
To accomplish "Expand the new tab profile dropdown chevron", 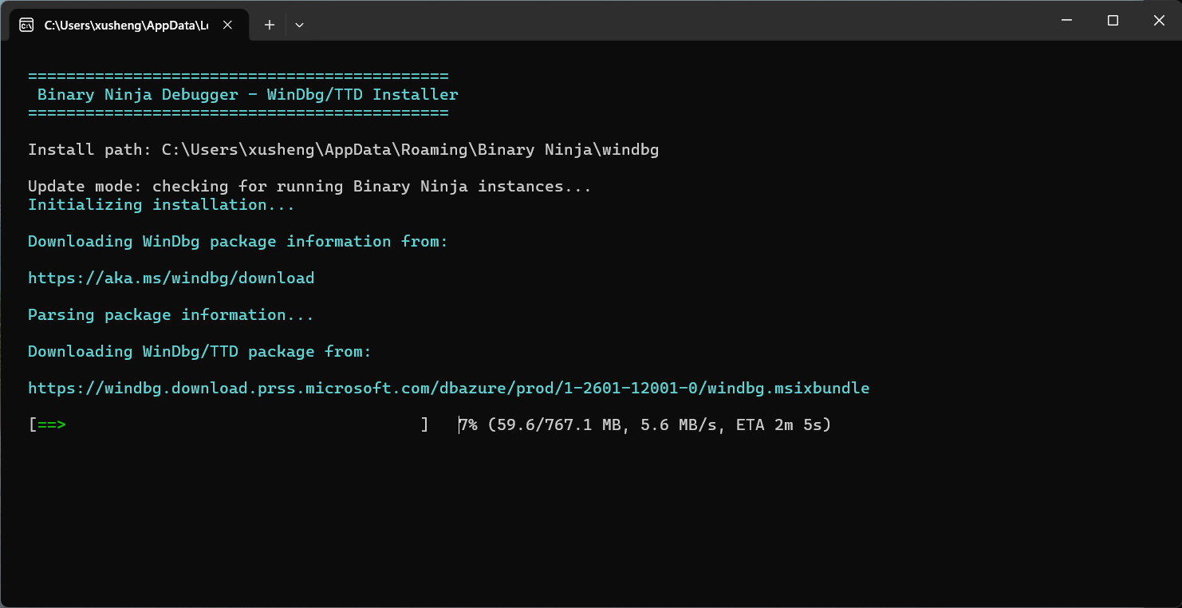I will pos(299,25).
